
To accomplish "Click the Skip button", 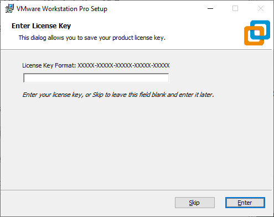I will pyautogui.click(x=195, y=203).
